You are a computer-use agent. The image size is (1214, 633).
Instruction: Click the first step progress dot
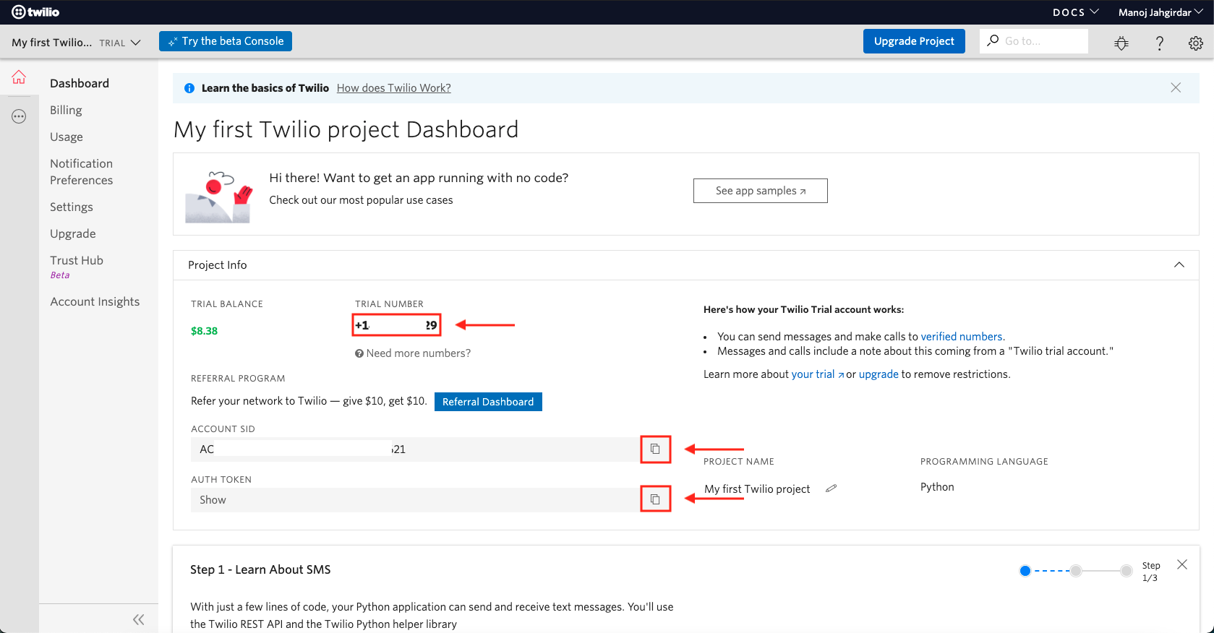[1025, 571]
